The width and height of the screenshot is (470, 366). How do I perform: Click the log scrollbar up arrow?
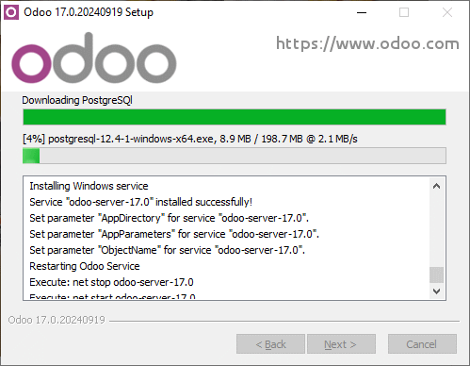tap(436, 186)
